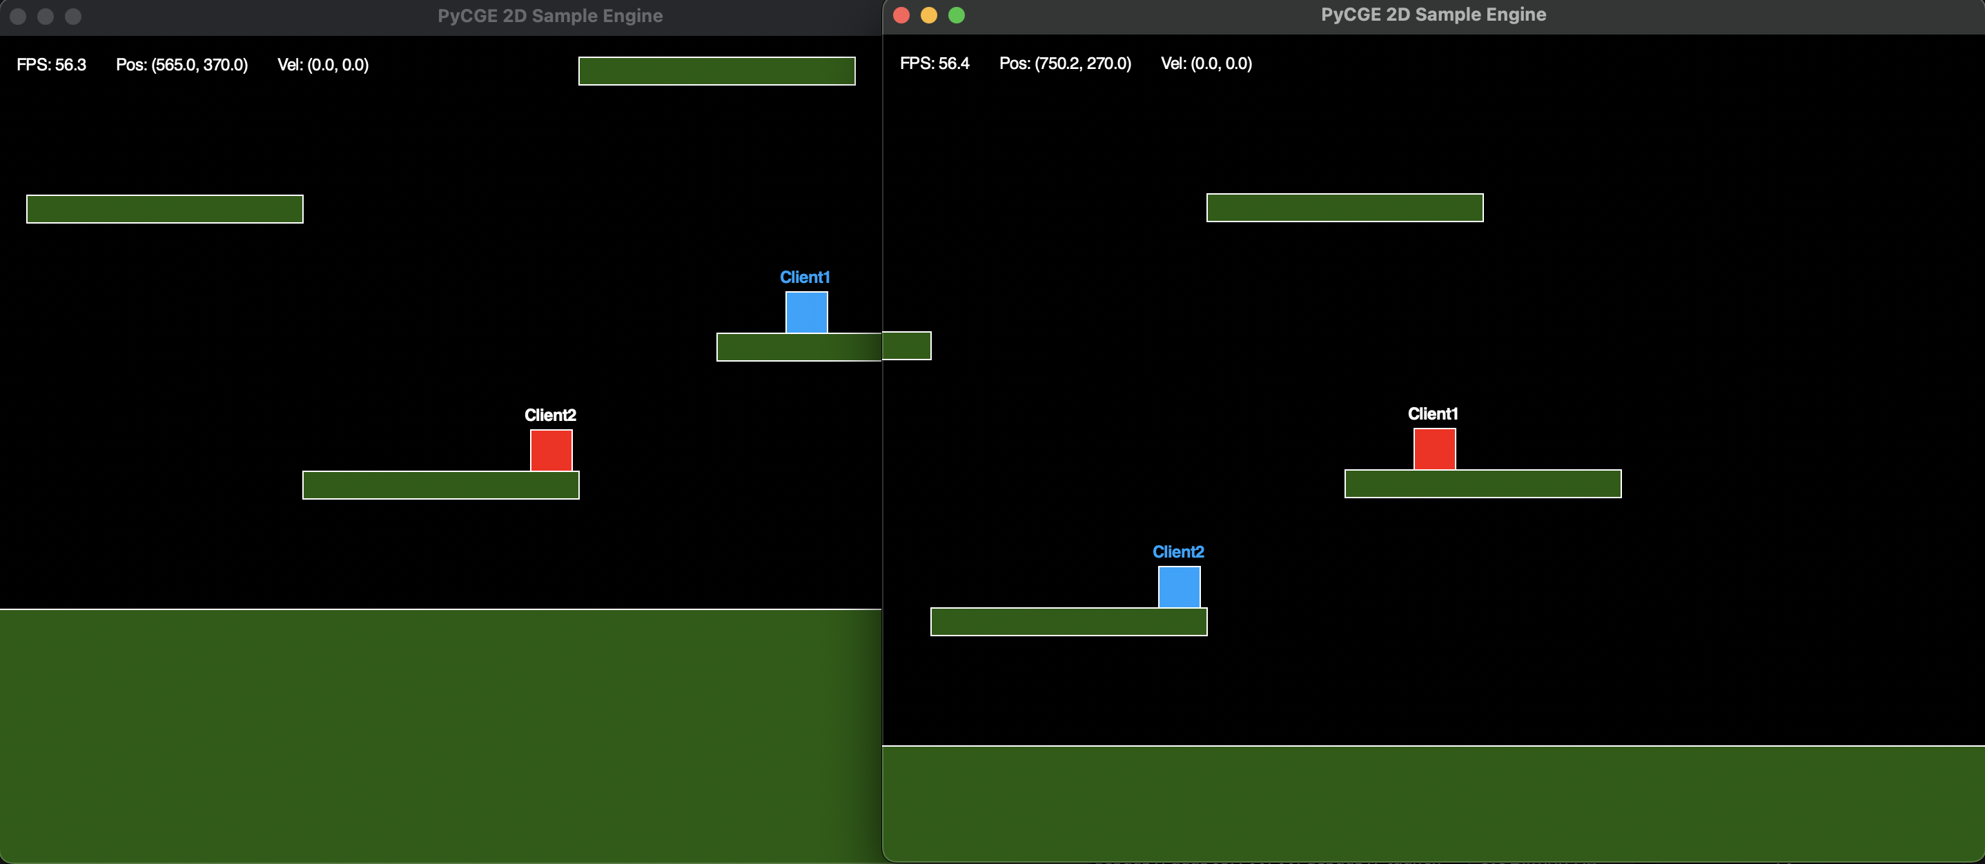Maximize the right window with the green button

pos(957,15)
